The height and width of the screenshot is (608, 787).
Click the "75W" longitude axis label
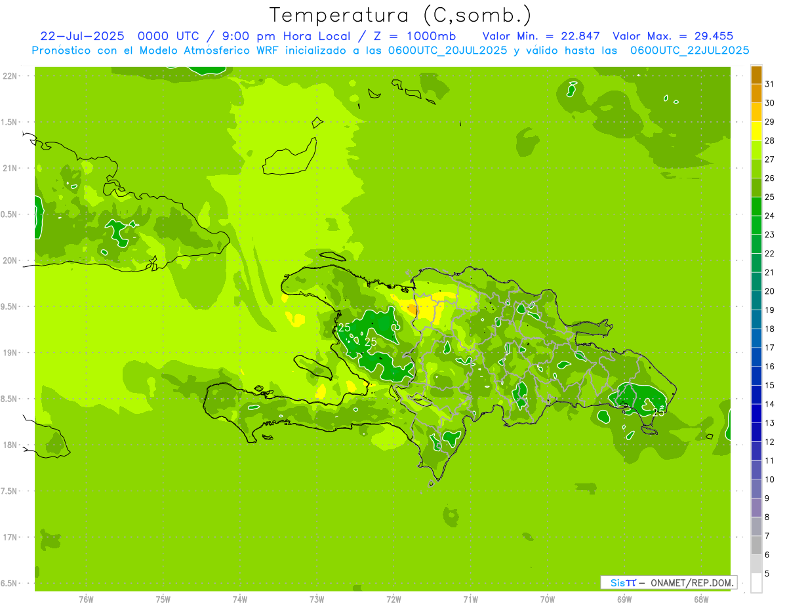point(163,599)
